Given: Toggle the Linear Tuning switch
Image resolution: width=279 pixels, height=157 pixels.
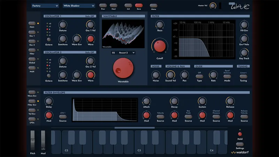Looking at the screenshot, I should [243, 76].
